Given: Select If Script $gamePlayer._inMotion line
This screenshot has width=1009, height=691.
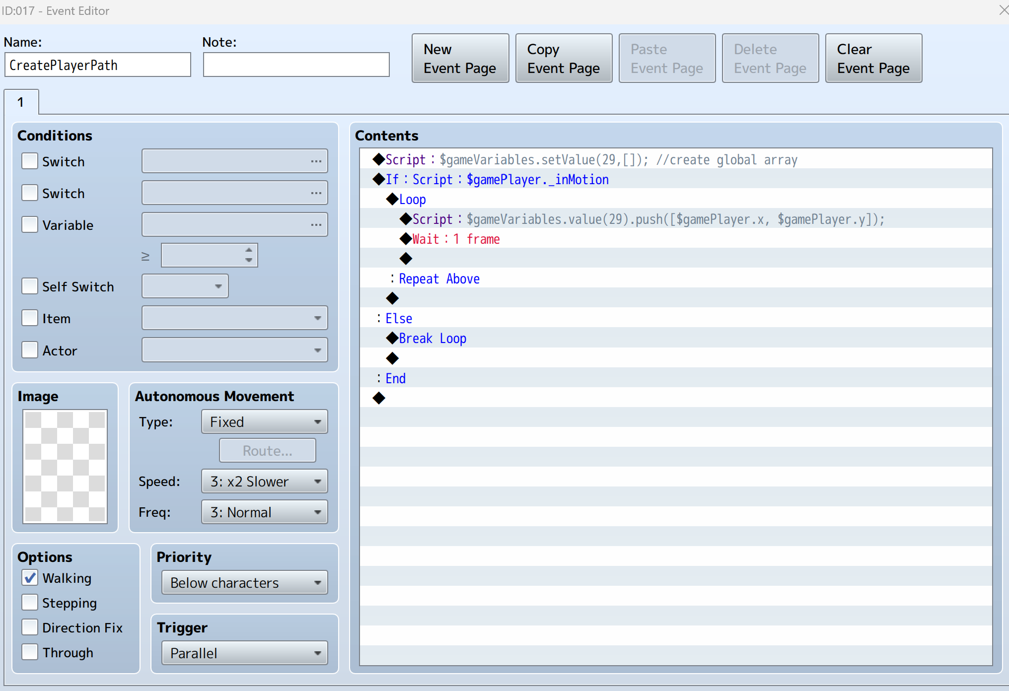Looking at the screenshot, I should 676,179.
